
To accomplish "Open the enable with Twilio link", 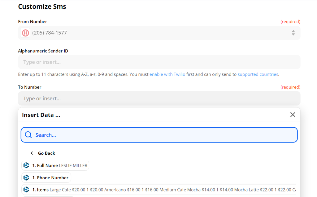I will [167, 74].
